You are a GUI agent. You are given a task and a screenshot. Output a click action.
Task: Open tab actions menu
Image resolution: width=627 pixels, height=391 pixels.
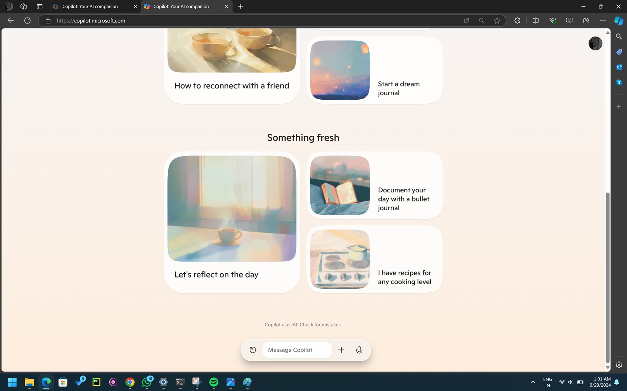point(40,7)
